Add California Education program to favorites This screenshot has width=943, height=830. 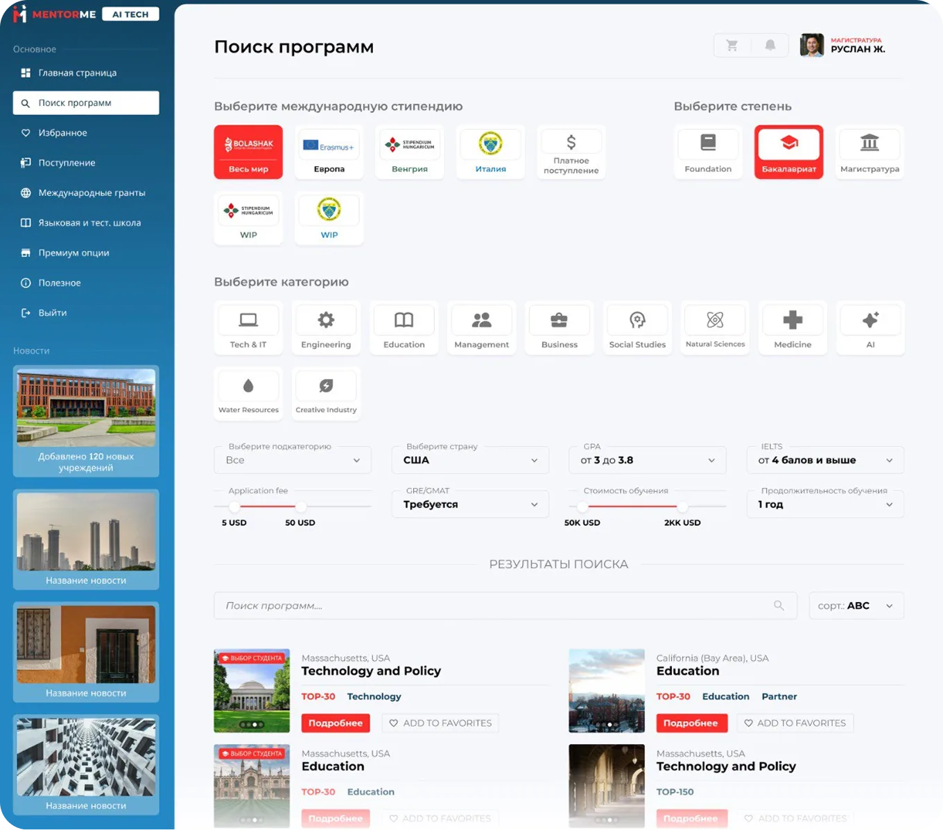(x=795, y=723)
